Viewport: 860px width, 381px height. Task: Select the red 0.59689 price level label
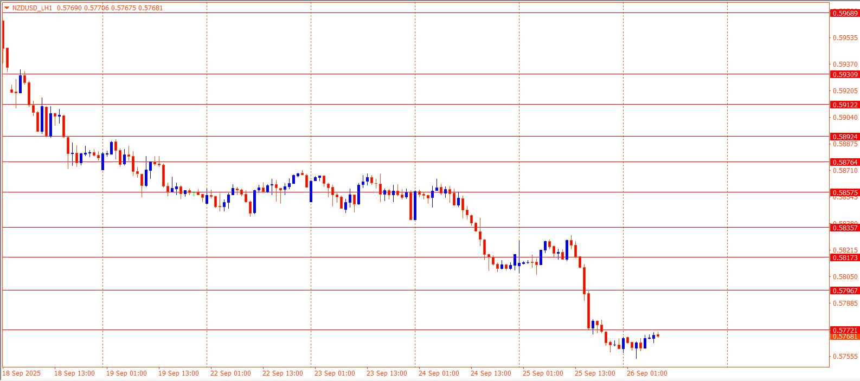(x=845, y=13)
